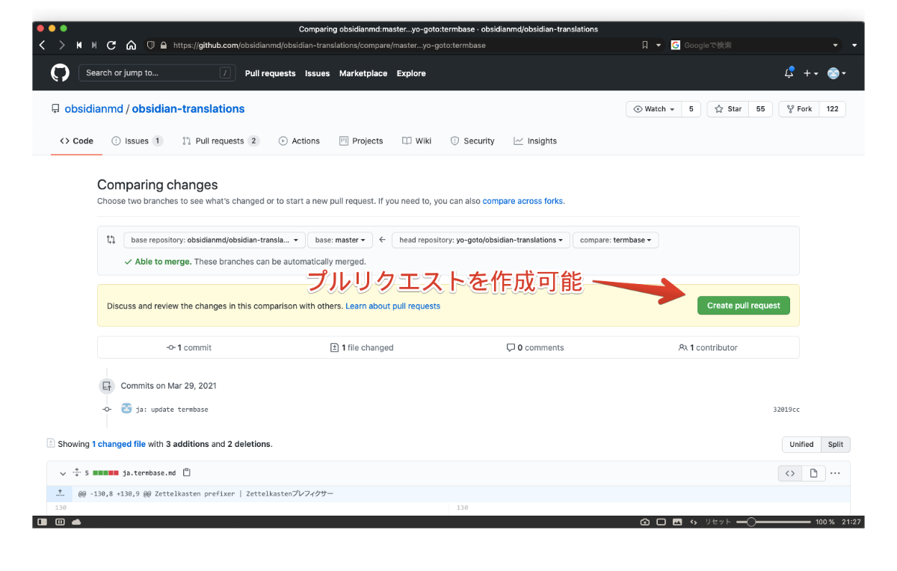
Task: Show source diff with the code icon
Action: tap(789, 473)
